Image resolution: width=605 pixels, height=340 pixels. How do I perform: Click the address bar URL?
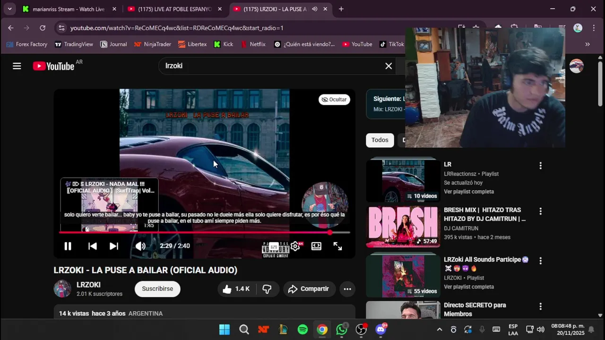177,28
